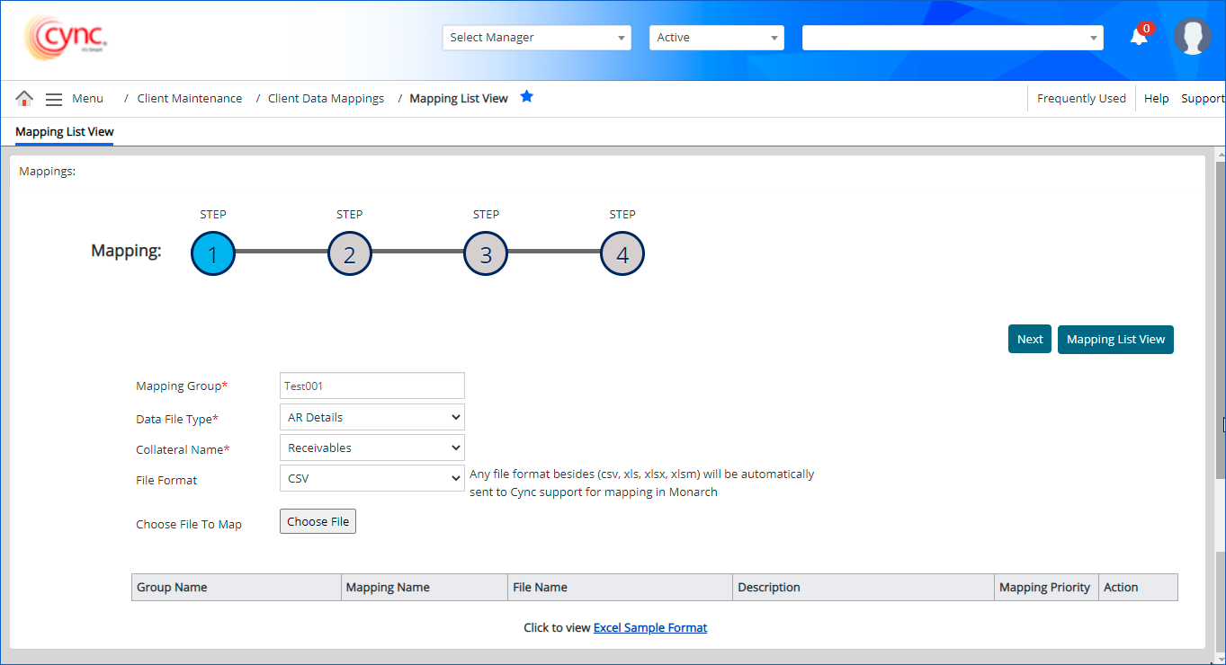Jump to step 2 circle
The width and height of the screenshot is (1226, 665).
(350, 255)
